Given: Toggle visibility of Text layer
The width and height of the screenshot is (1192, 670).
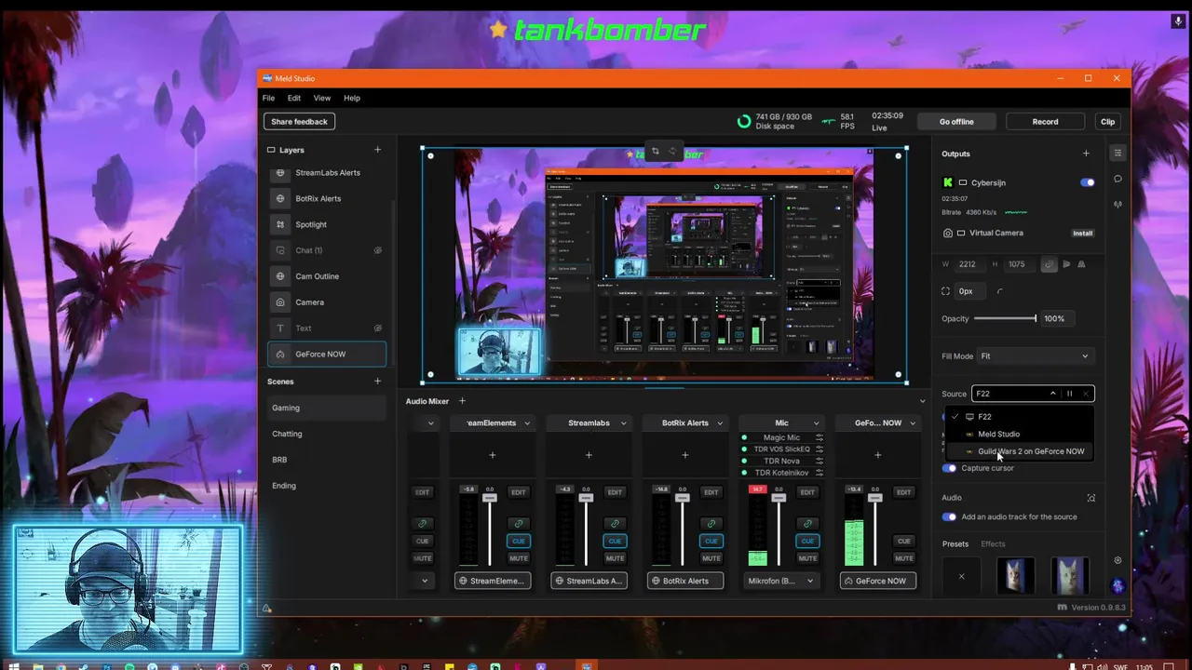Looking at the screenshot, I should click(378, 328).
